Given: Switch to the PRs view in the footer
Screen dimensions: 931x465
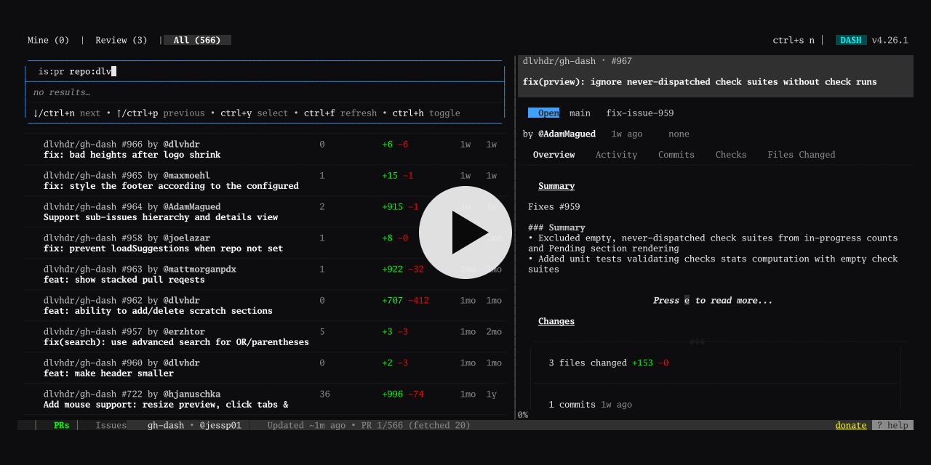Looking at the screenshot, I should (x=62, y=425).
